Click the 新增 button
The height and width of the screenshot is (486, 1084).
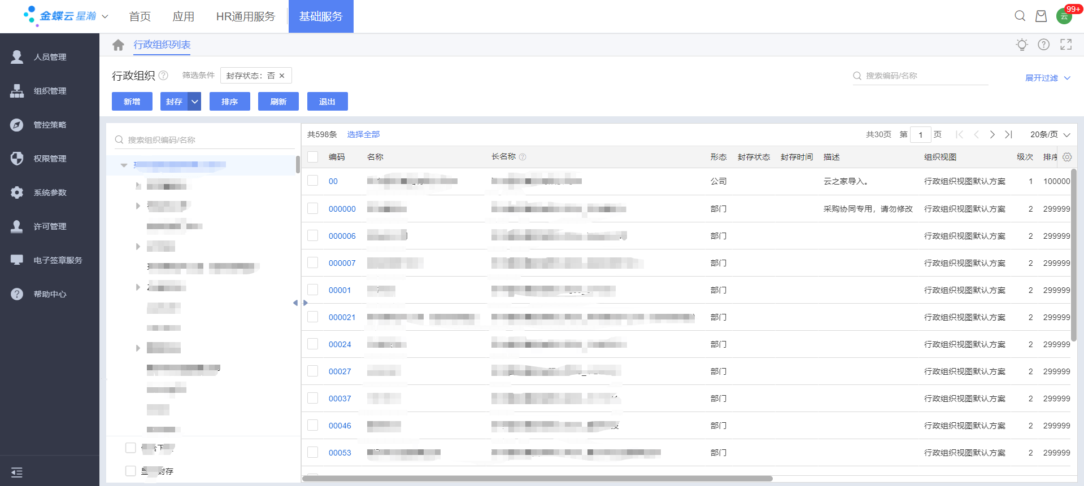(132, 102)
